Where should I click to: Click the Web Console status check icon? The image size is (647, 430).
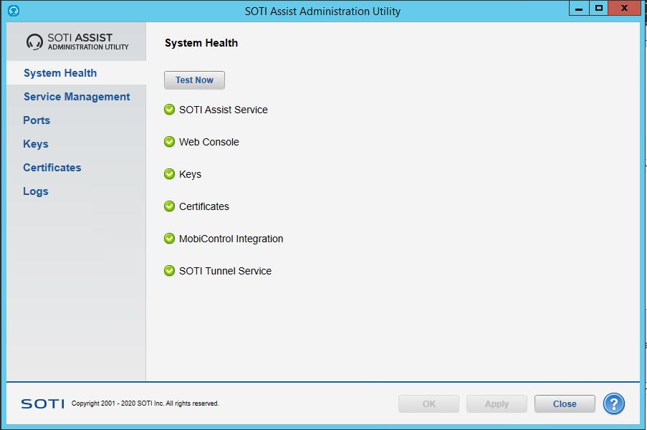click(x=169, y=142)
